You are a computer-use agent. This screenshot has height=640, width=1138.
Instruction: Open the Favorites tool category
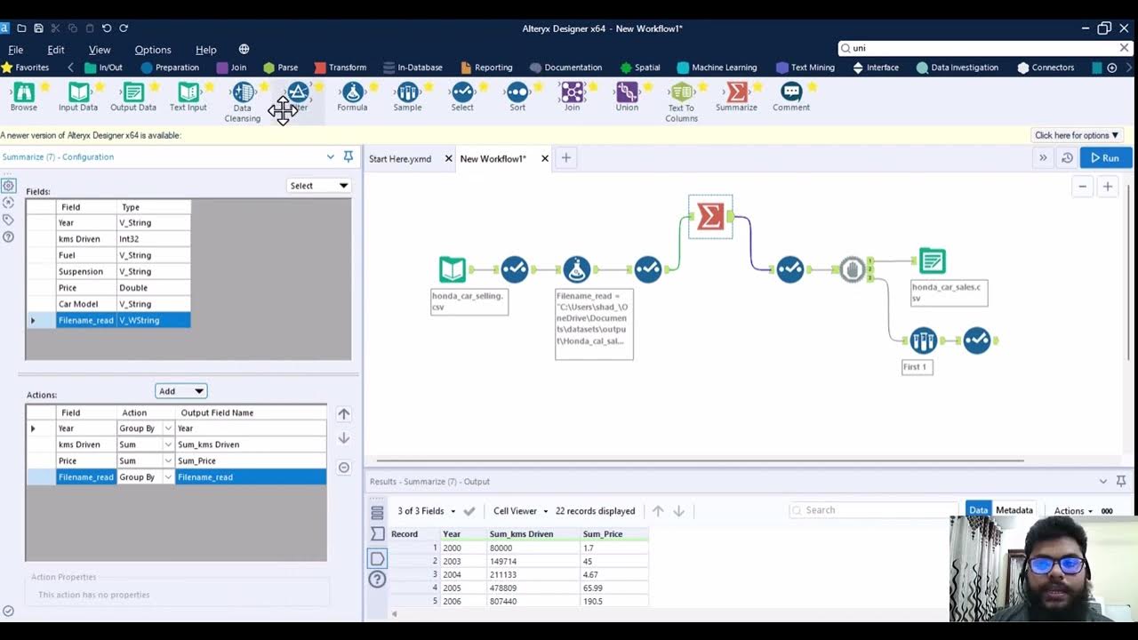(x=26, y=68)
